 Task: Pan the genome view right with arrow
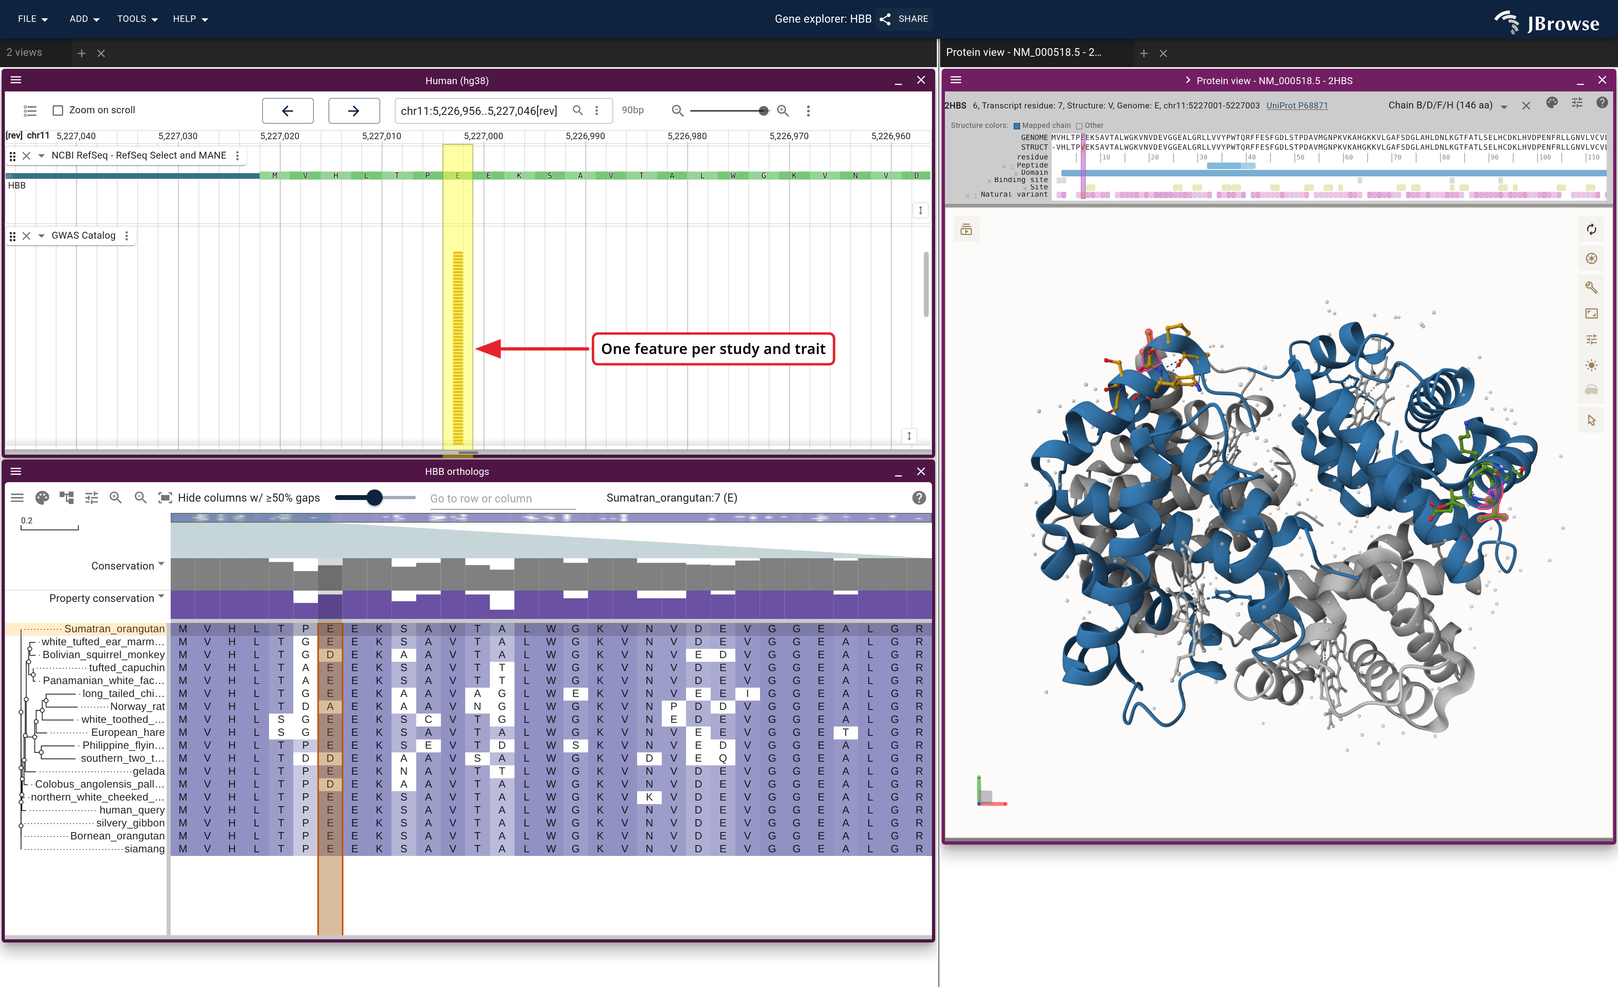point(354,111)
